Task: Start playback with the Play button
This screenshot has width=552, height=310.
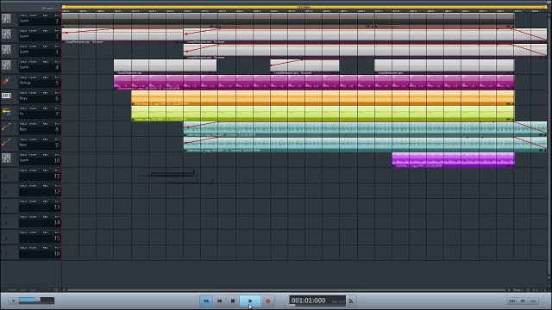Action: point(250,301)
